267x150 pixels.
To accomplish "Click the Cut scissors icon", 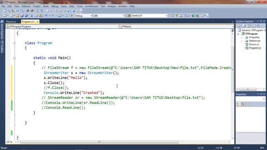I will tap(32, 16).
